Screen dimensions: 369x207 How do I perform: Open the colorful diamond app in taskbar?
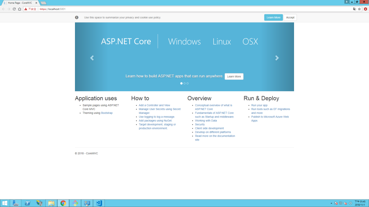(75, 203)
